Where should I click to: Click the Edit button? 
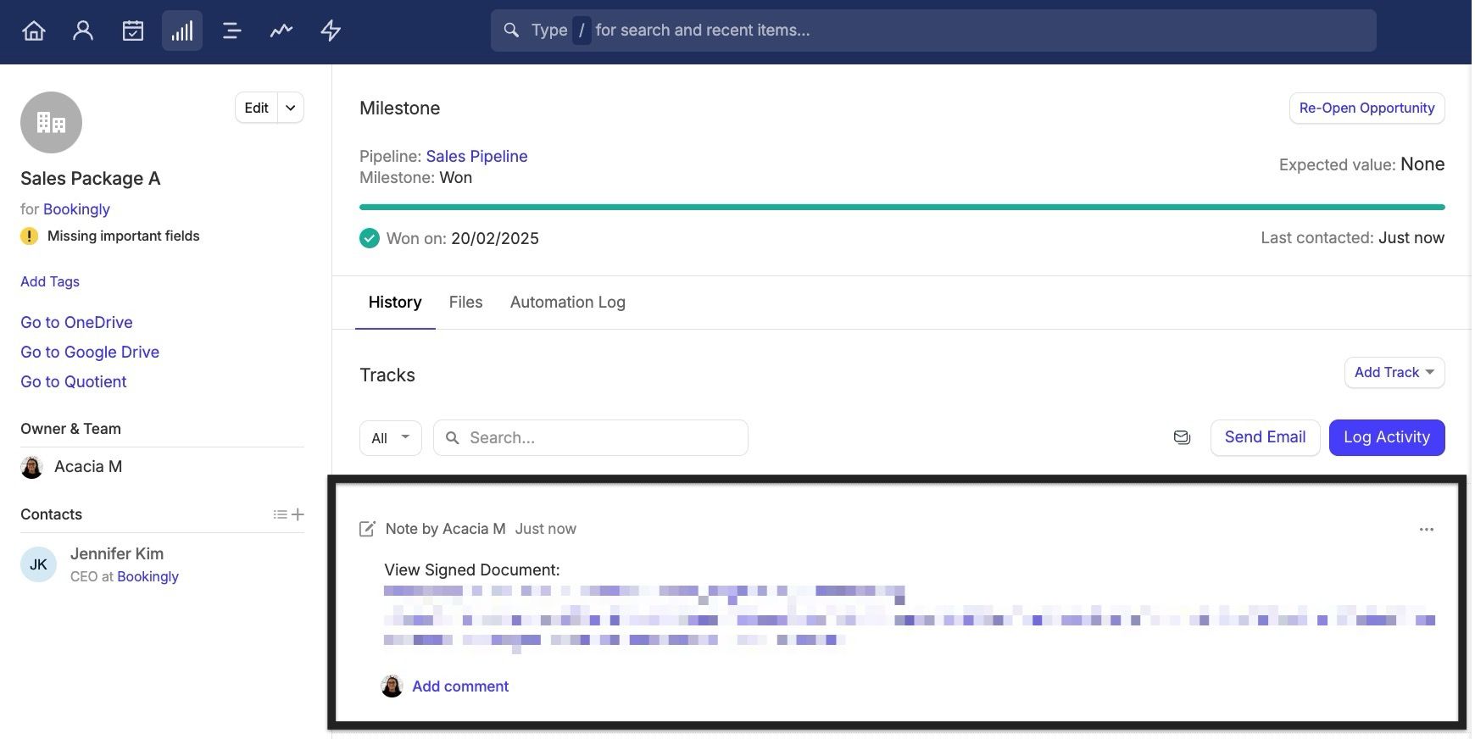pyautogui.click(x=256, y=108)
